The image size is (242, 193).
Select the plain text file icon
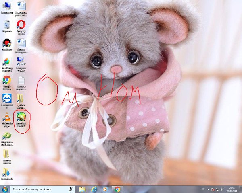pos(21,83)
